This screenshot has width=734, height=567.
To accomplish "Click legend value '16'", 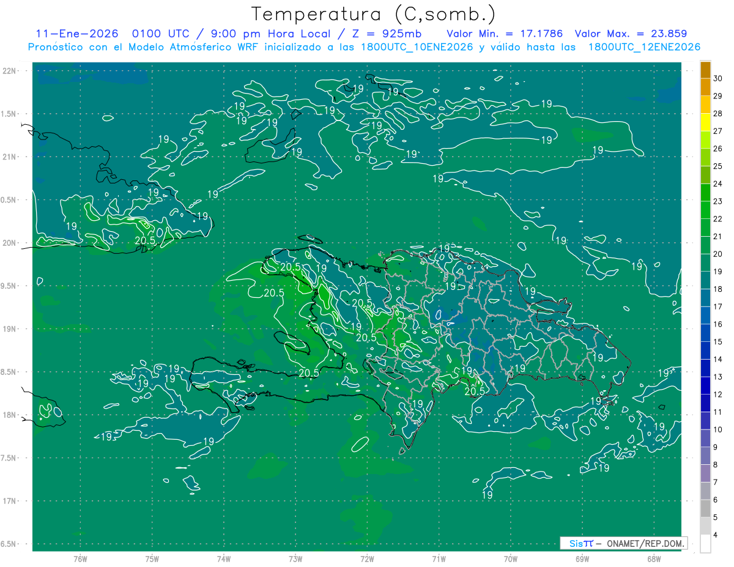I will coord(718,324).
